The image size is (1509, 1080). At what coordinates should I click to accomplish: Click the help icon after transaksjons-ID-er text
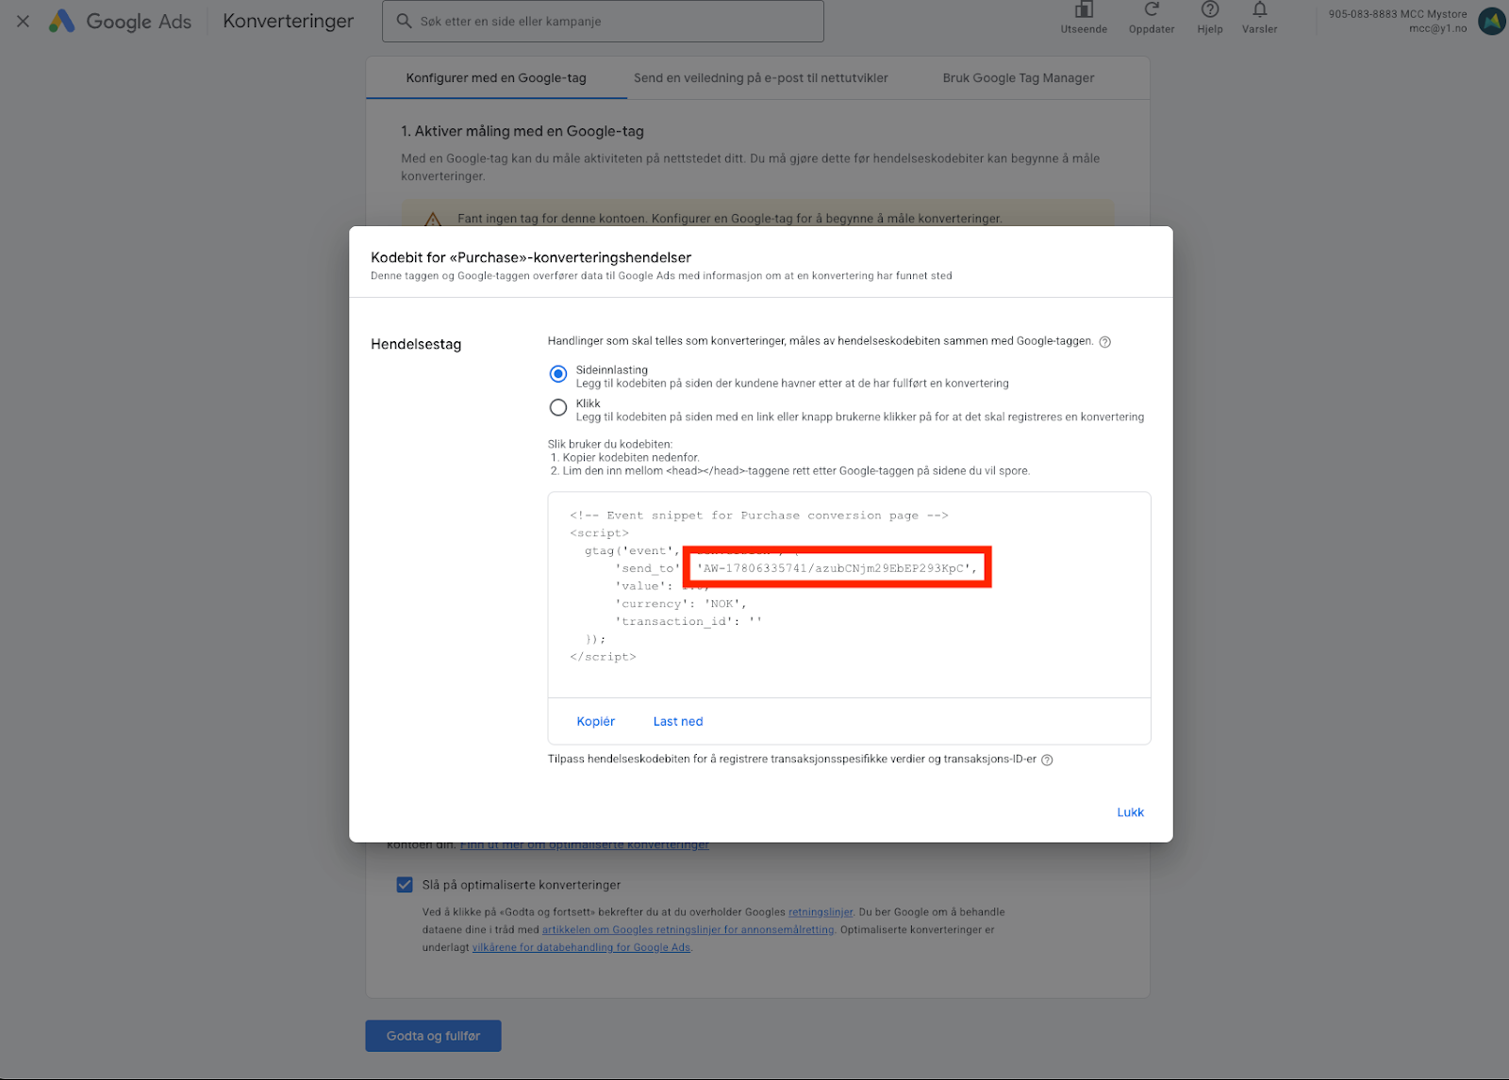pyautogui.click(x=1047, y=760)
